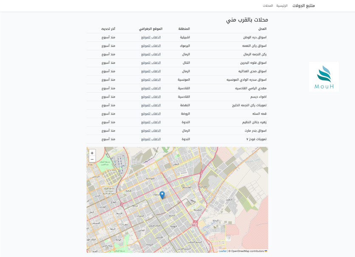355x257 pixels.
Task: Click the المحل column header
Action: click(x=262, y=29)
